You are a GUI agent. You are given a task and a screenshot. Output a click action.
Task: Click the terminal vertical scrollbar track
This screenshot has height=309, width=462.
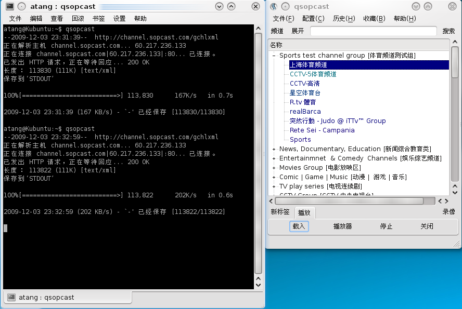[259, 154]
